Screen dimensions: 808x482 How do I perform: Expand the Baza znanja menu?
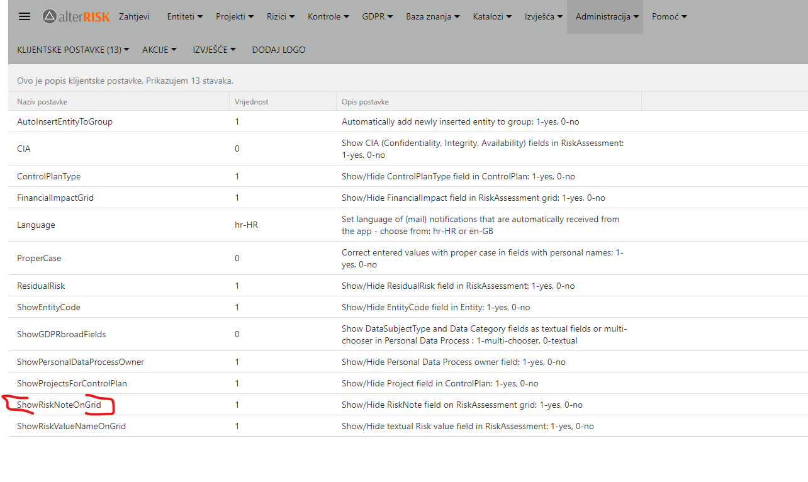pos(432,16)
